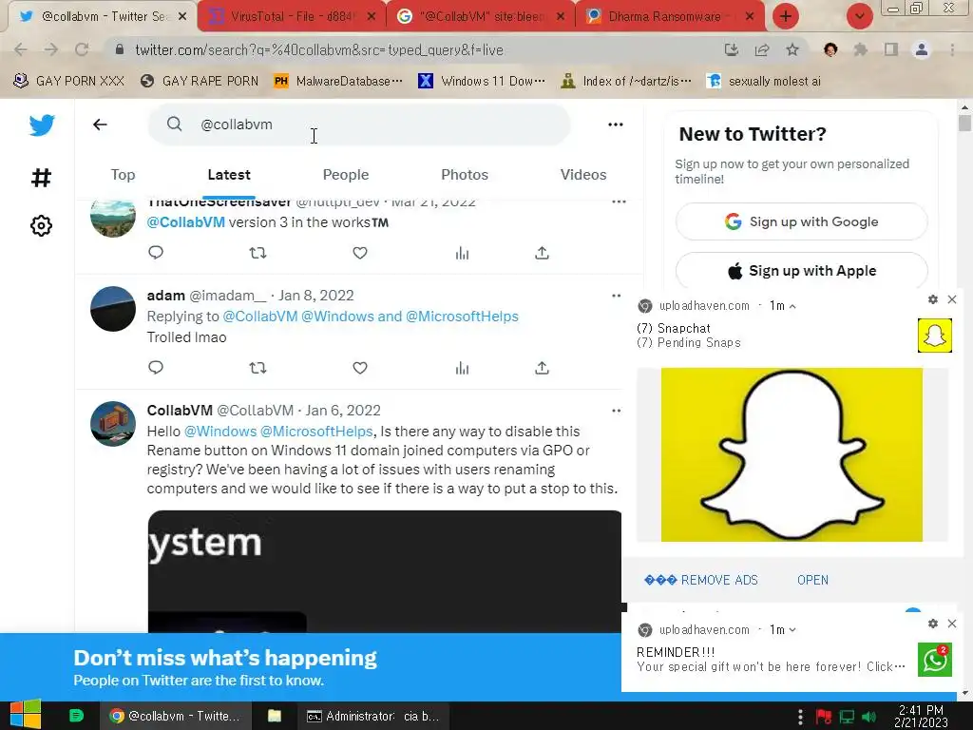Screen dimensions: 973x730
Task: Click the @collabvm search input field
Action: (358, 125)
